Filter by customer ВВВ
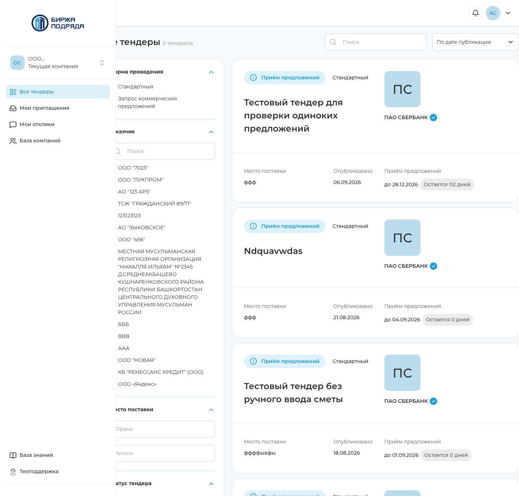This screenshot has height=496, width=519. click(x=123, y=337)
